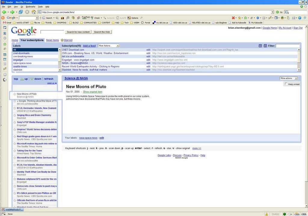
Task: Click the Blogger icon on Google toolbar
Action: tap(3, 18)
